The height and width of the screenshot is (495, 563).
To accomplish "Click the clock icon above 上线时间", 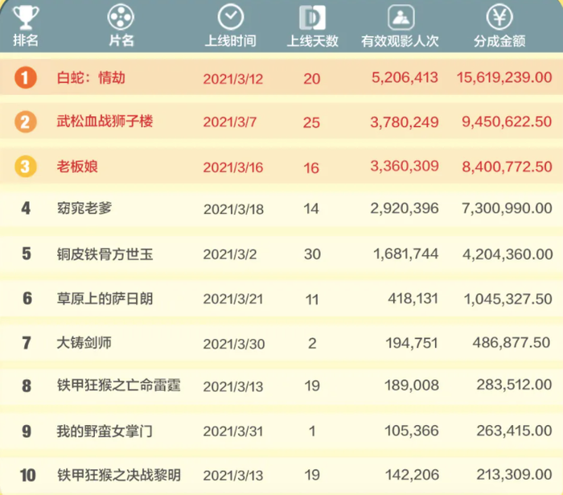I will click(231, 17).
